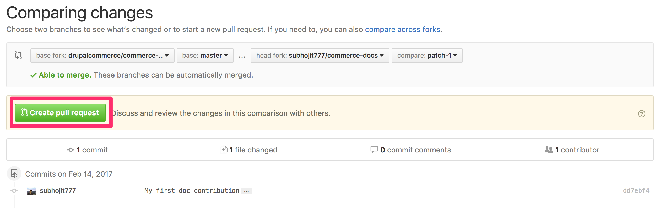Viewport: 660px width, 208px height.
Task: Click subhojit777's avatar image
Action: pyautogui.click(x=31, y=191)
